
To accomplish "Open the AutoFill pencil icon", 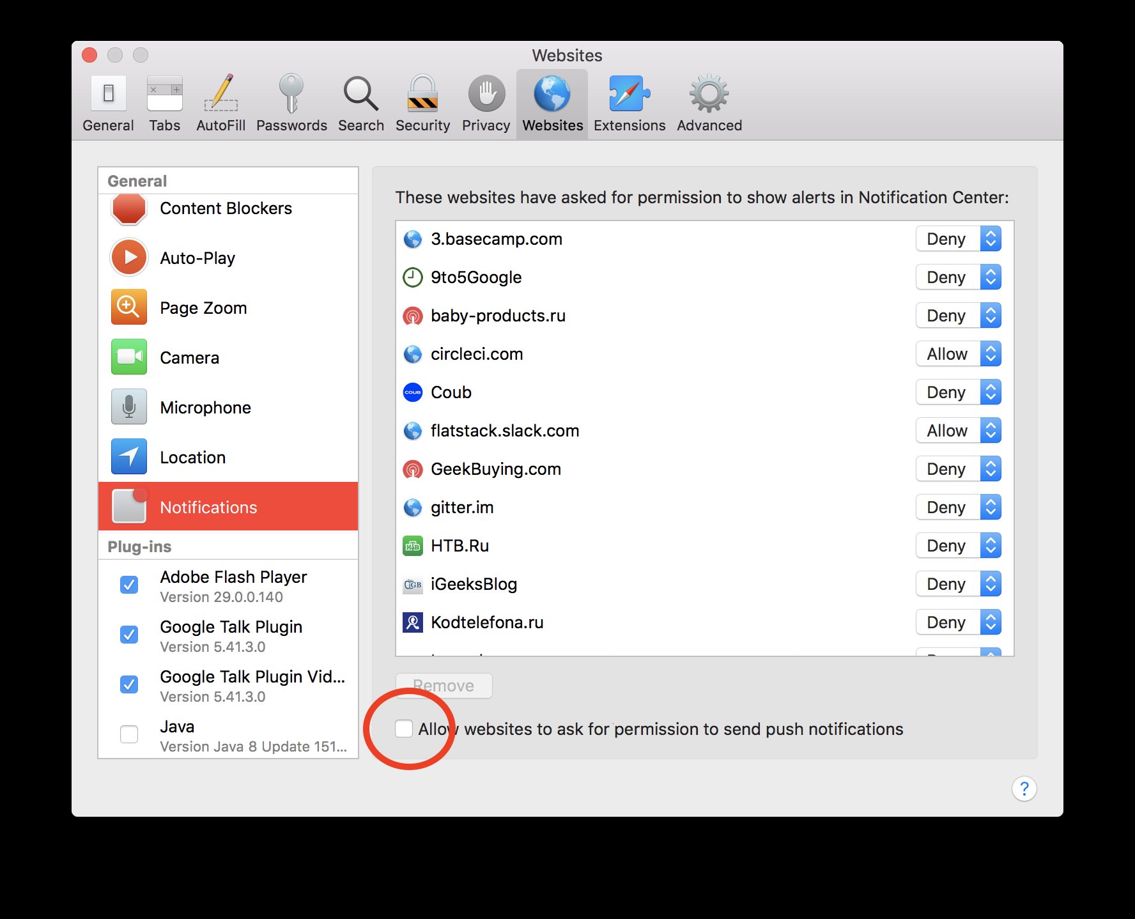I will (x=220, y=93).
